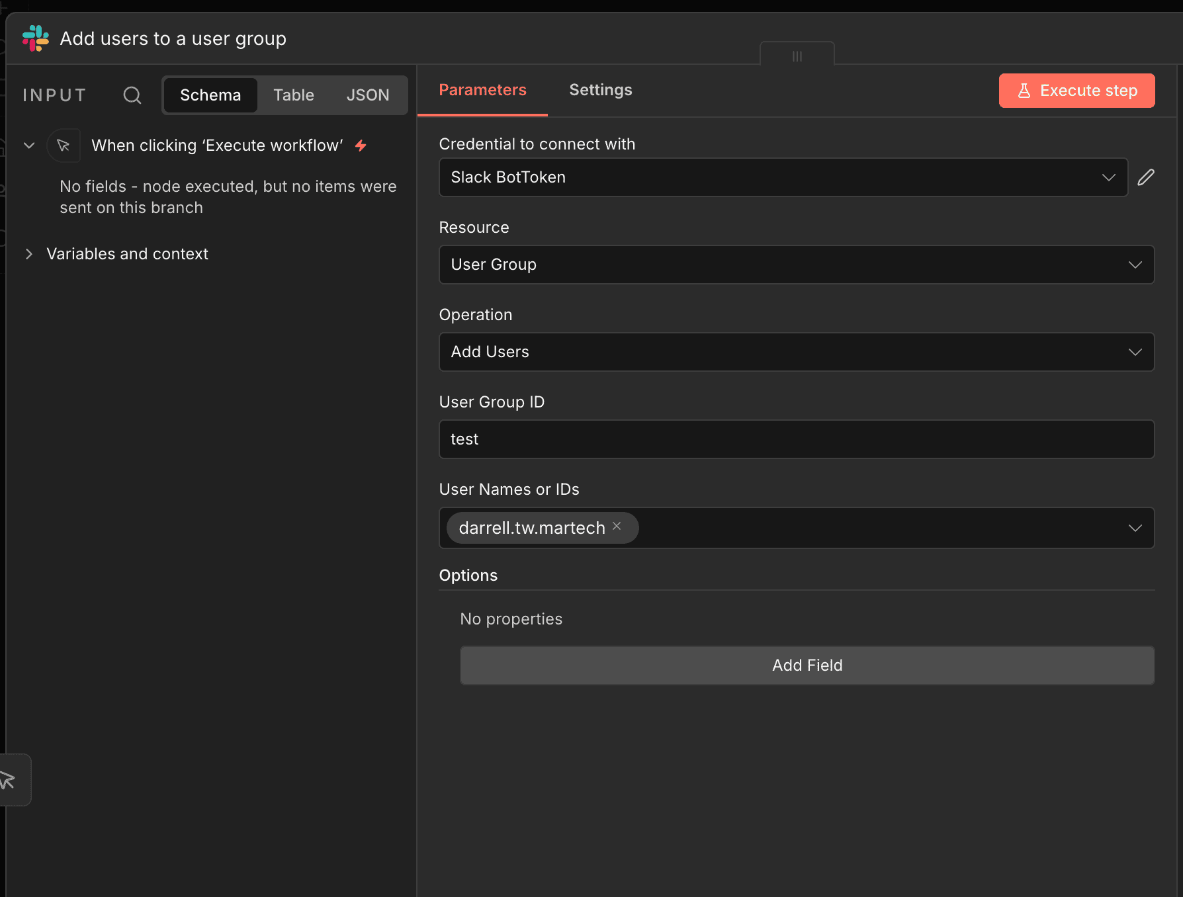
Task: Edit credential with the pencil icon
Action: pyautogui.click(x=1146, y=177)
